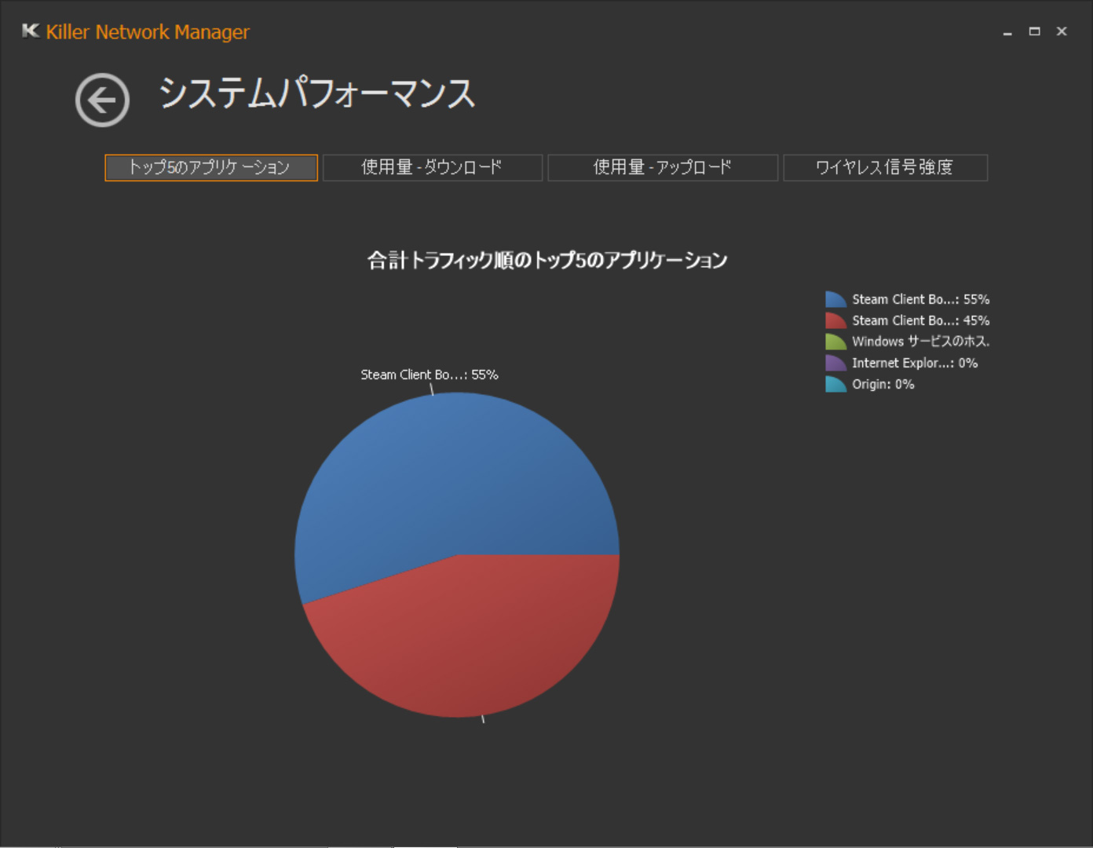Minimize the Killer Network Manager window

coord(1007,32)
